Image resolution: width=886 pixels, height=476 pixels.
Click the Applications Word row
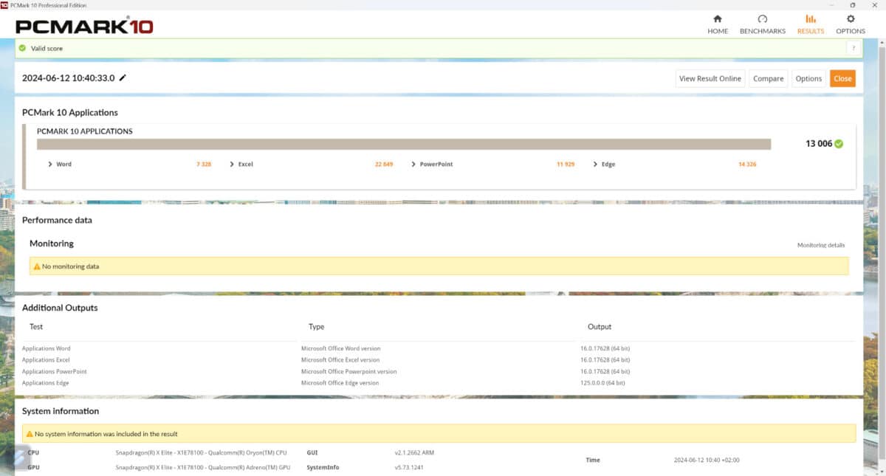pyautogui.click(x=439, y=348)
